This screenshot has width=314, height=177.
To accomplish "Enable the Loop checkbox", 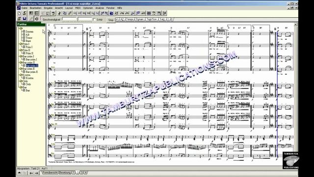I will coord(94,20).
